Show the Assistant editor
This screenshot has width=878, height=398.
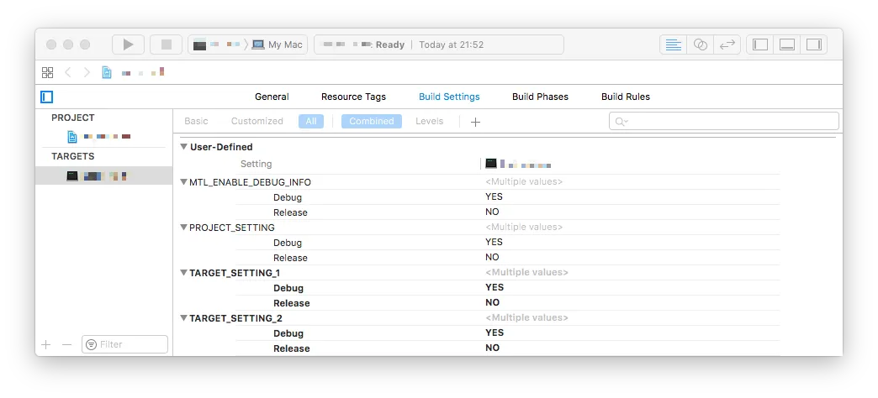701,45
